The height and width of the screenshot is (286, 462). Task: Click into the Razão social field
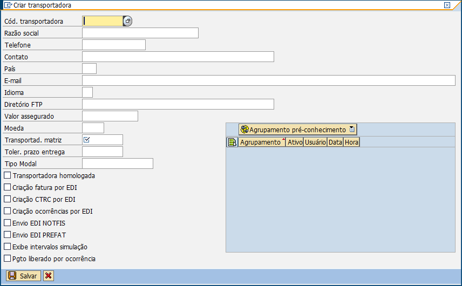tap(140, 33)
